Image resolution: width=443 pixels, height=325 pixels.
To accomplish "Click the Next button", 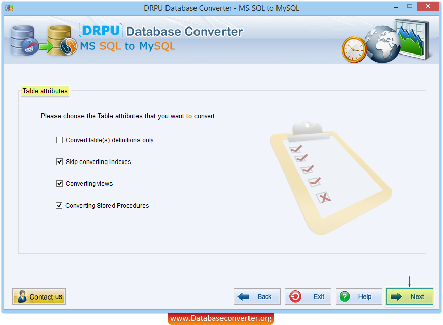I will [x=409, y=297].
